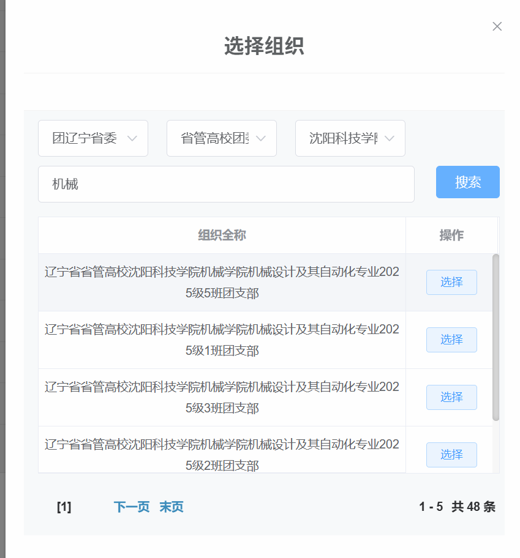Screen dimensions: 520x558
Task: Click the table's vertical scrollbar thumb
Action: 496,337
